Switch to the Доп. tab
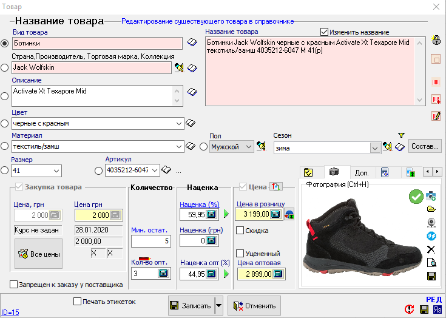The width and height of the screenshot is (446, 318). 362,172
